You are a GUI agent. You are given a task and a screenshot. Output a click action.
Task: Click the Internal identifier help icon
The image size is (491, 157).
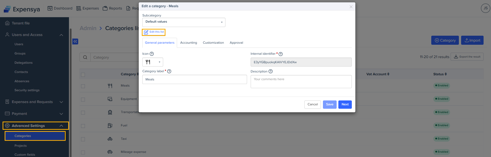pos(281,54)
